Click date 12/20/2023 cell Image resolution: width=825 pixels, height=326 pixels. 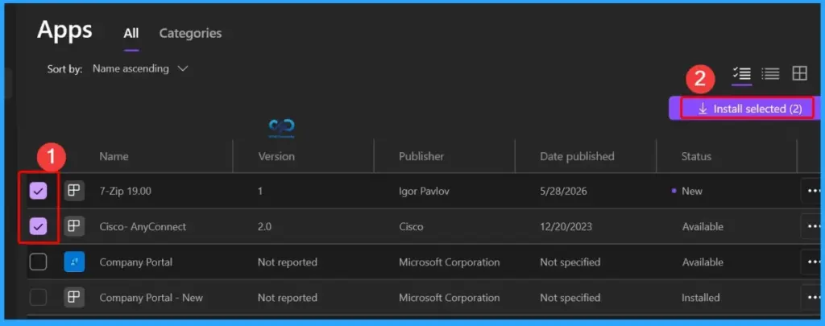[566, 227]
